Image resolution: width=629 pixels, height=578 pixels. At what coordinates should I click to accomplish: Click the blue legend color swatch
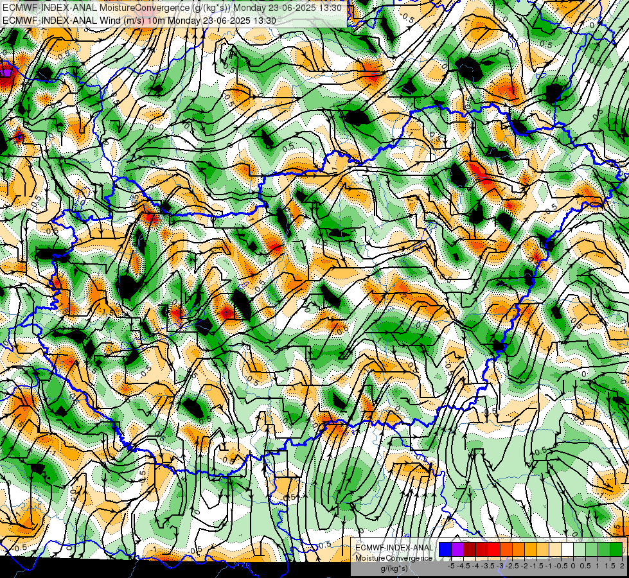[x=445, y=550]
